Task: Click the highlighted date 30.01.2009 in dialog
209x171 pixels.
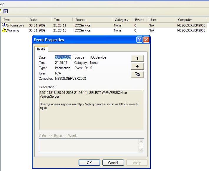Action: pos(63,57)
